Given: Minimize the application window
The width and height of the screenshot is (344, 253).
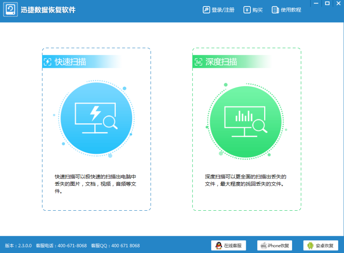Looking at the screenshot, I should click(x=316, y=3).
